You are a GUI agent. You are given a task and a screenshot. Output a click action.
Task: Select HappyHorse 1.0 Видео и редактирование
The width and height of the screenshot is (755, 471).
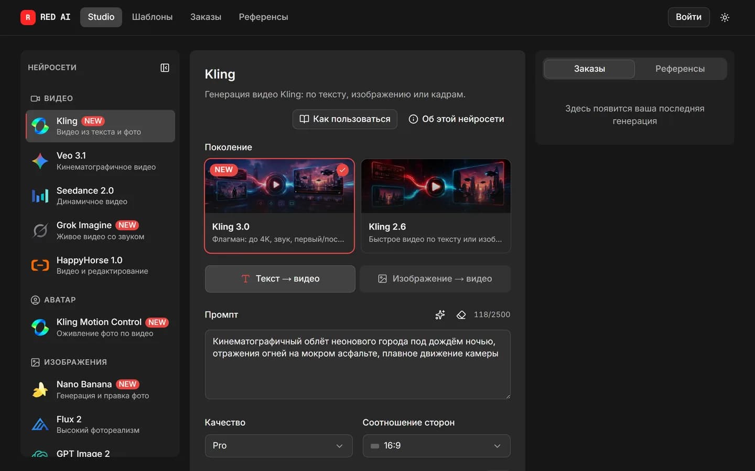pos(100,265)
